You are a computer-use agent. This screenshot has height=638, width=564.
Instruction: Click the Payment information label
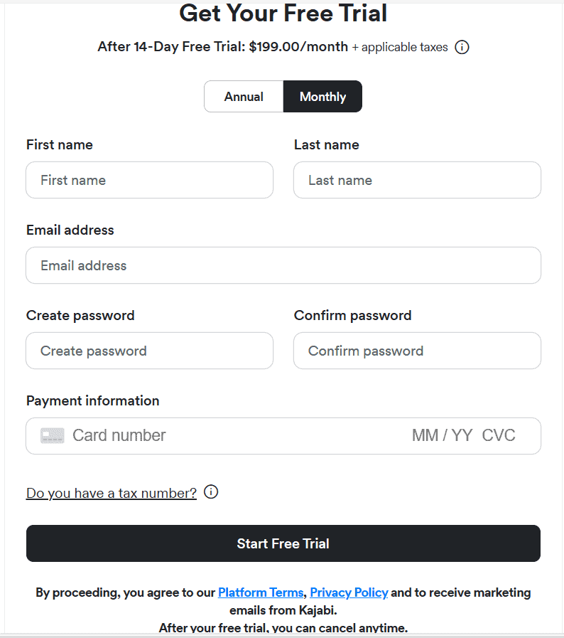[92, 400]
